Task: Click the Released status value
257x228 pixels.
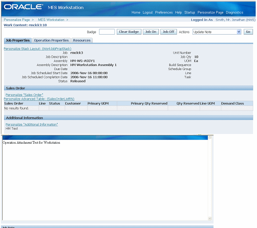Action: [x=78, y=81]
